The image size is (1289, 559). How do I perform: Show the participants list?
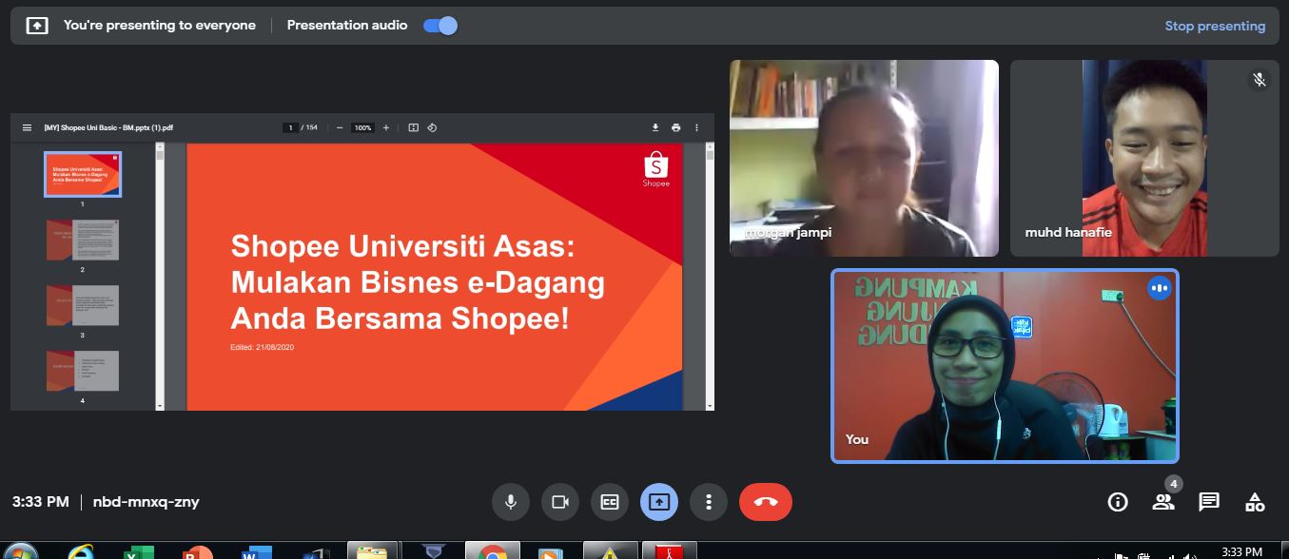pos(1162,502)
